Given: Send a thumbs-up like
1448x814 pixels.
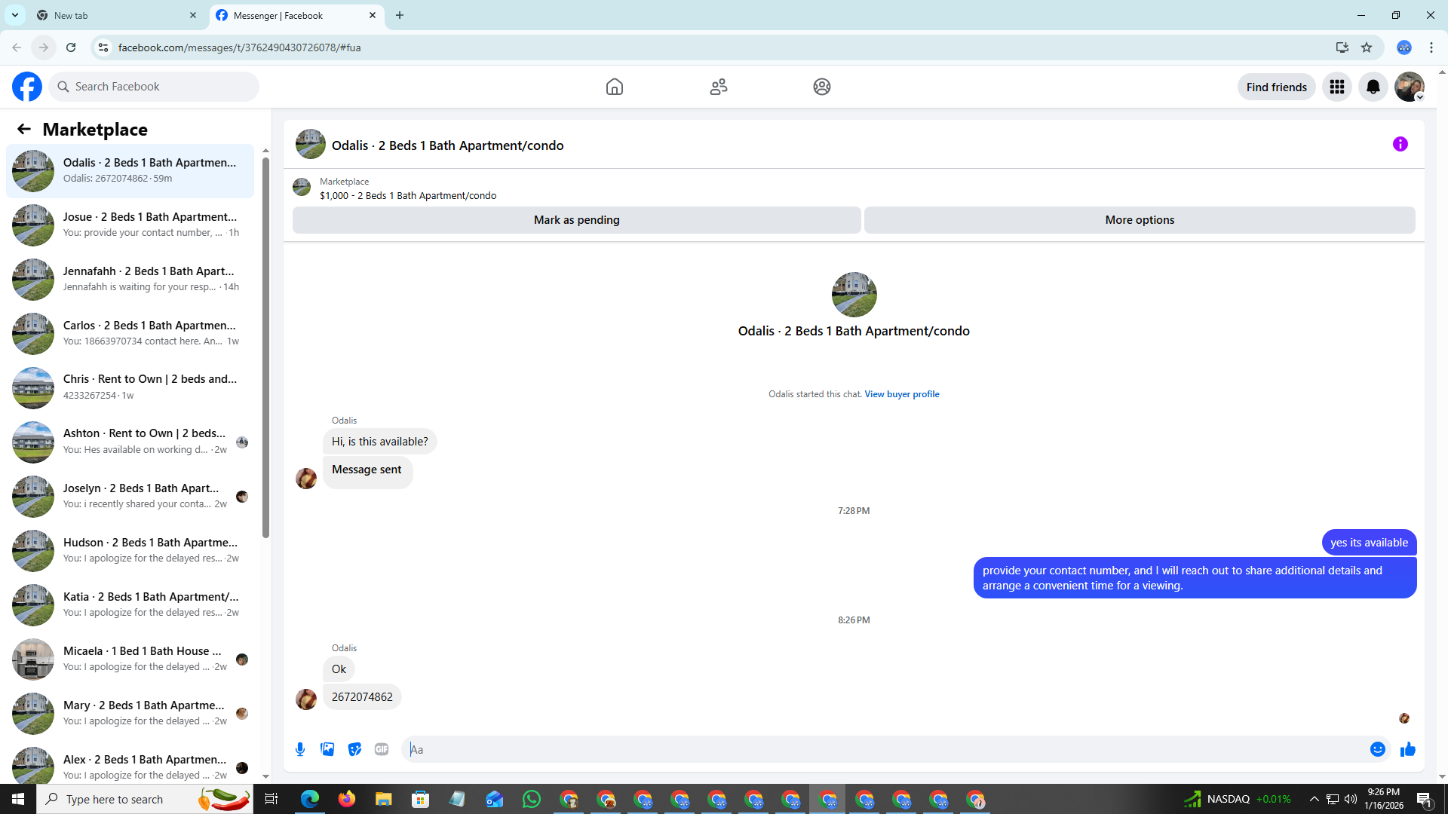Looking at the screenshot, I should pos(1407,749).
